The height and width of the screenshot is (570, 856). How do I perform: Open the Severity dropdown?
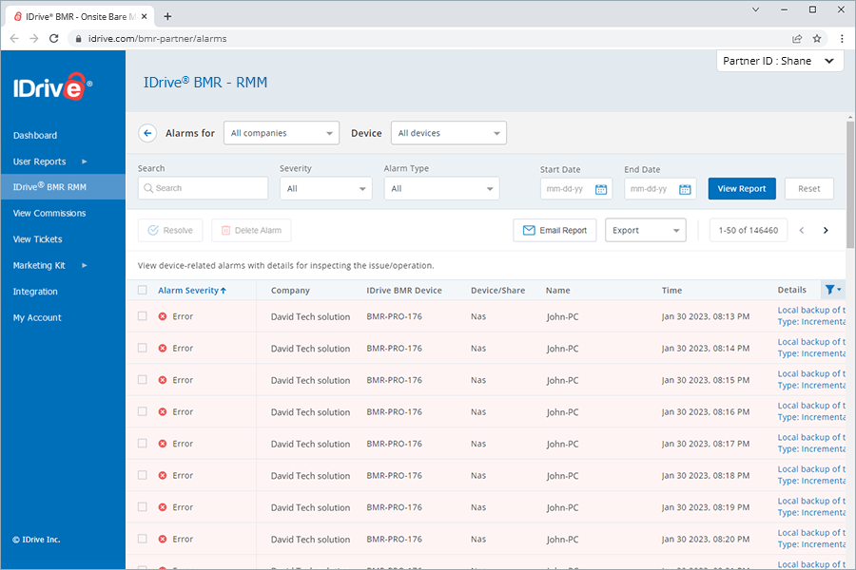click(x=326, y=189)
